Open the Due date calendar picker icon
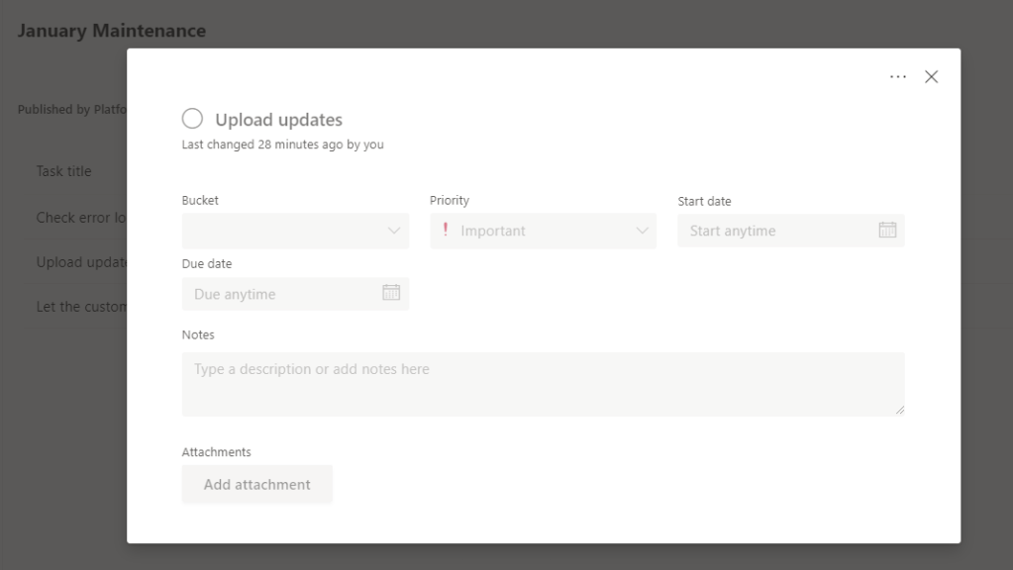This screenshot has width=1013, height=570. (x=391, y=293)
